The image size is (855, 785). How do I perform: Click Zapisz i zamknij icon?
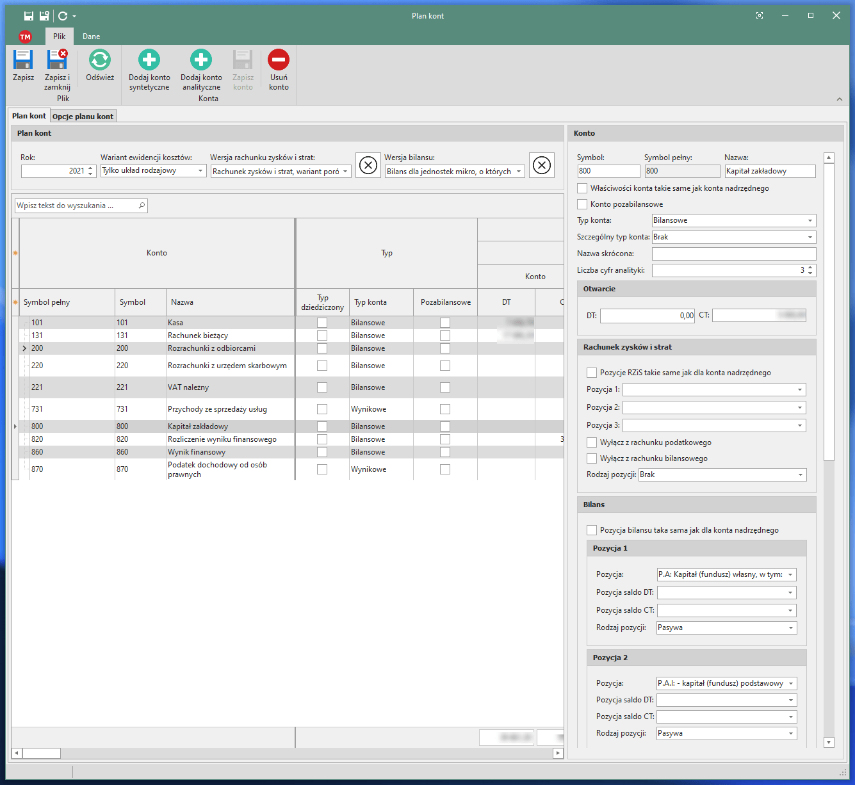pyautogui.click(x=57, y=60)
